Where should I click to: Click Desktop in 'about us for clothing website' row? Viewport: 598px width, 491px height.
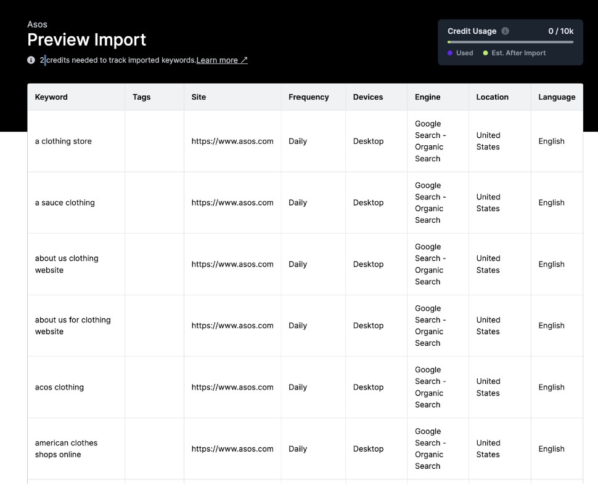(x=368, y=325)
